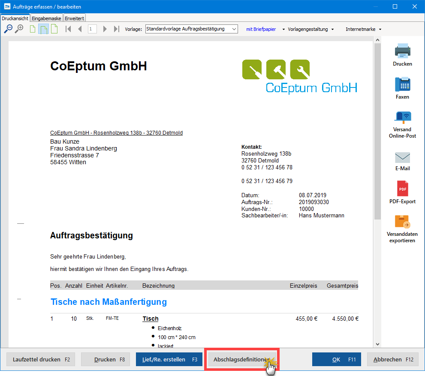Go to the last page arrow
This screenshot has width=425, height=376.
[116, 29]
